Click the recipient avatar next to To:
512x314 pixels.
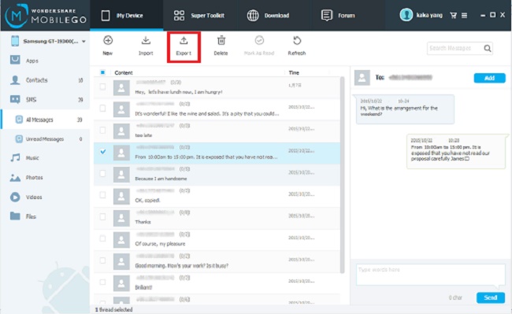pos(362,78)
